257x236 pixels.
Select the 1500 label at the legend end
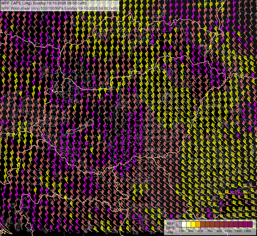tap(248, 231)
